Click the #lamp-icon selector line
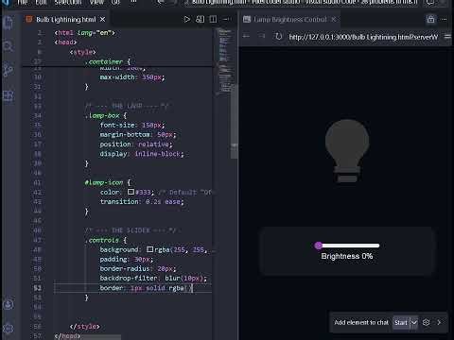This screenshot has height=340, width=454. [107, 182]
